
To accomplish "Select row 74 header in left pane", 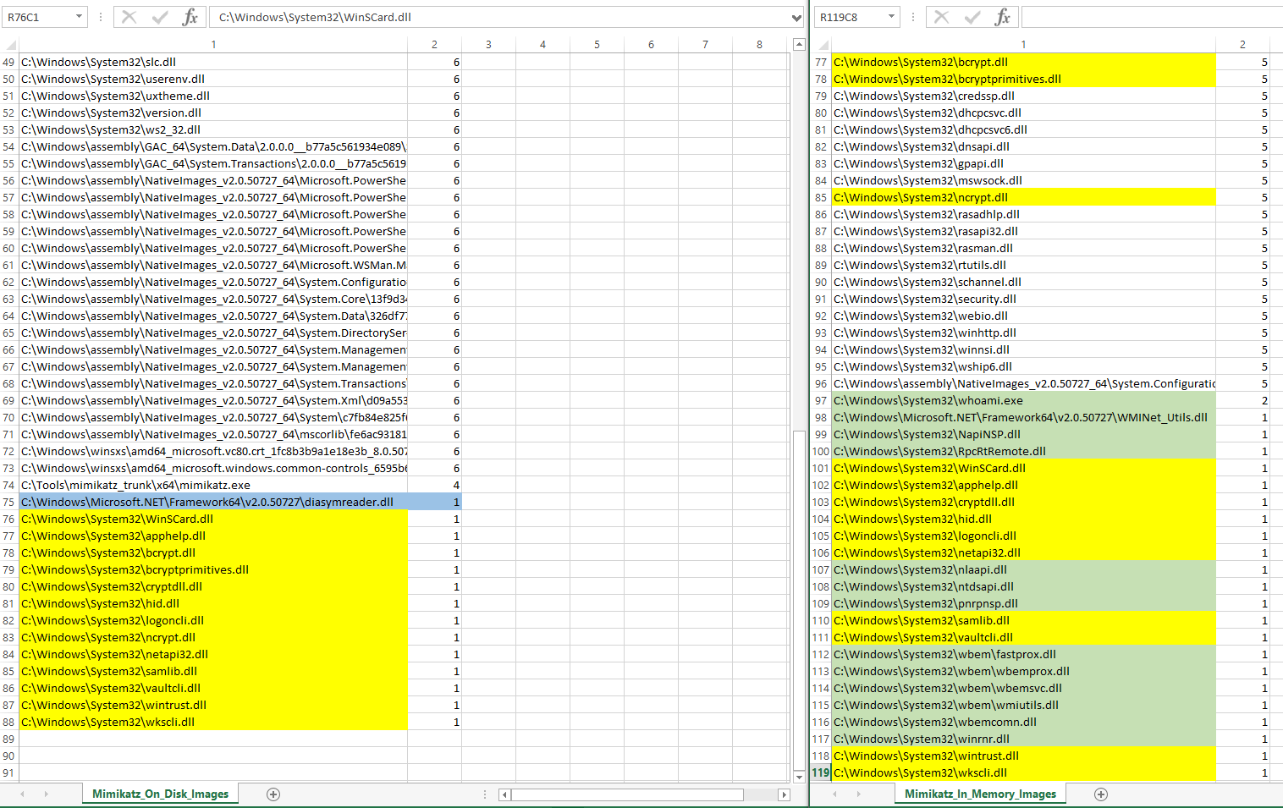I will pyautogui.click(x=9, y=485).
